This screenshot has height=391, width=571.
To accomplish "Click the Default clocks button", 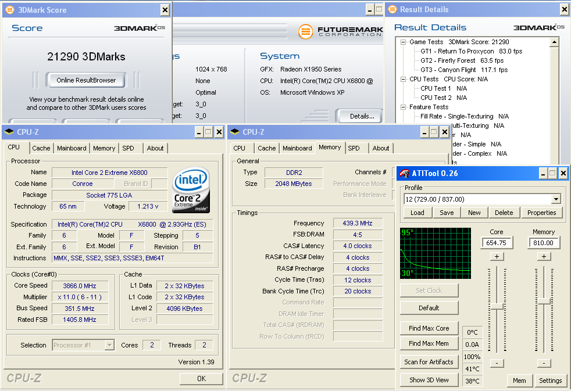I will point(429,308).
